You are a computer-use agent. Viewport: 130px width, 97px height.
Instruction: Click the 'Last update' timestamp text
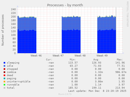(x=97, y=91)
